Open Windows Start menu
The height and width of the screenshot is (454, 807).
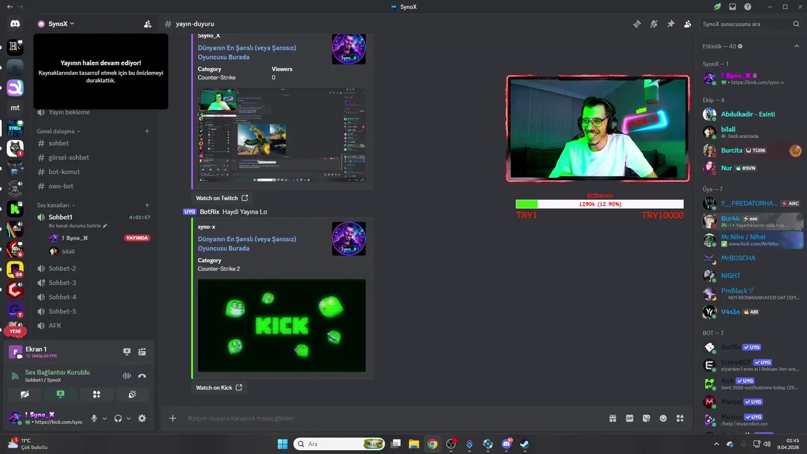pyautogui.click(x=282, y=444)
